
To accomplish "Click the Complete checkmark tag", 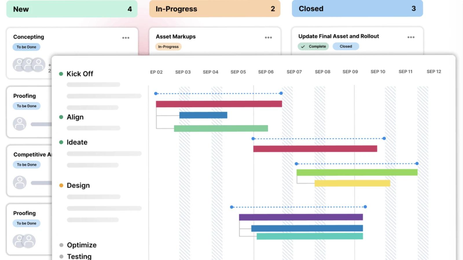I will point(313,47).
